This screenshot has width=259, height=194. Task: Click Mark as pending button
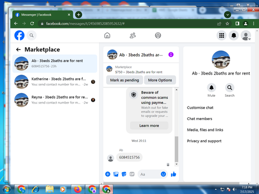coord(124,80)
